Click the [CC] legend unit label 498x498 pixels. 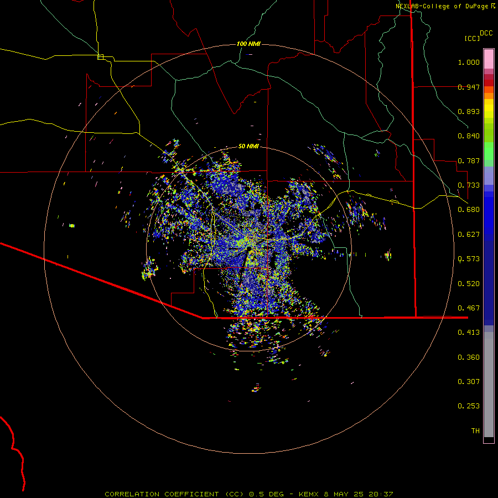472,38
